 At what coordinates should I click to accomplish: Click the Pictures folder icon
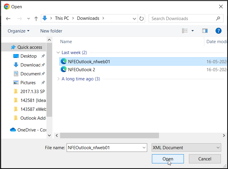[16, 82]
